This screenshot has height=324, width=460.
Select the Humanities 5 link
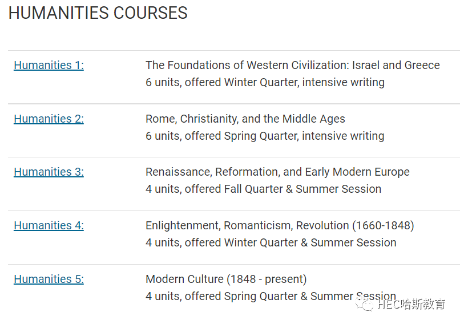click(x=49, y=279)
